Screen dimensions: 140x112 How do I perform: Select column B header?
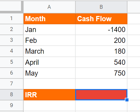coord(101,7)
